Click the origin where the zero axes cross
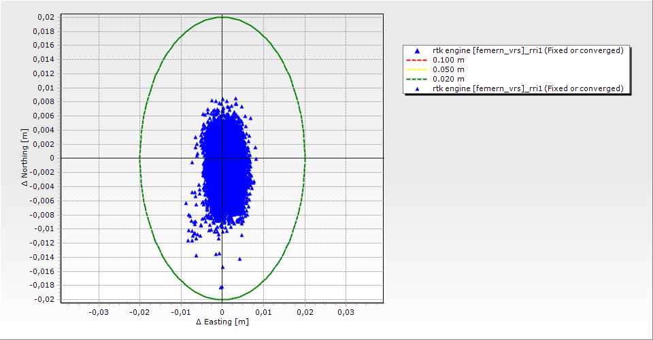 [x=222, y=158]
